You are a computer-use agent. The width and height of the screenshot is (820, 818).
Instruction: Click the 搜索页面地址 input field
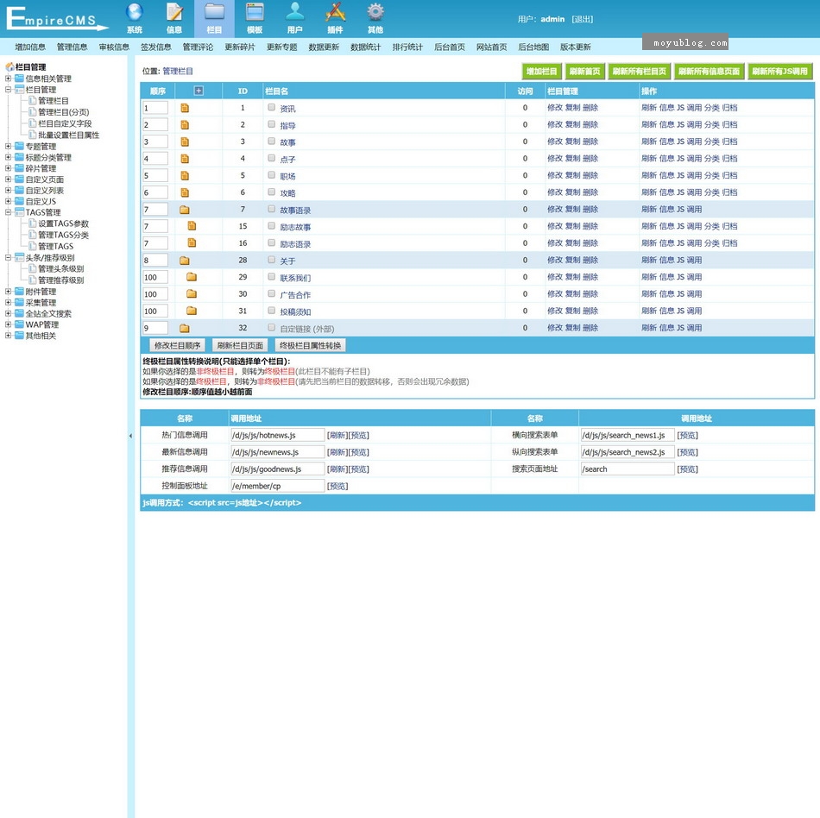[628, 469]
